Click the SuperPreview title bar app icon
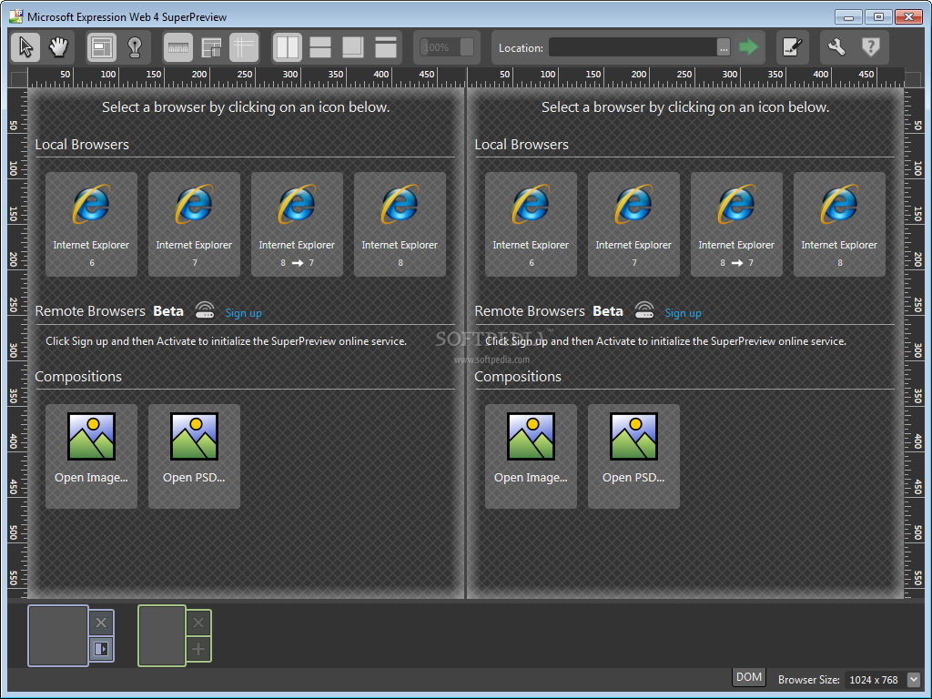Screen dimensions: 932x699 click(16, 16)
